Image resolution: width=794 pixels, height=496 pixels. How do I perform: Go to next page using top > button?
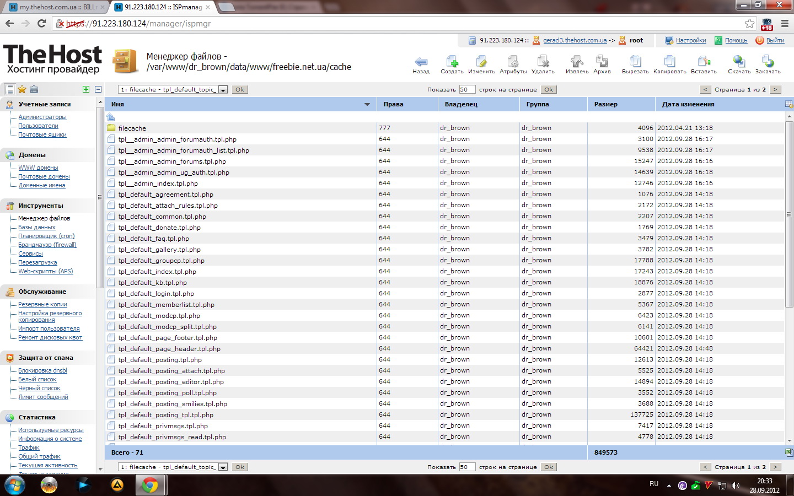775,89
